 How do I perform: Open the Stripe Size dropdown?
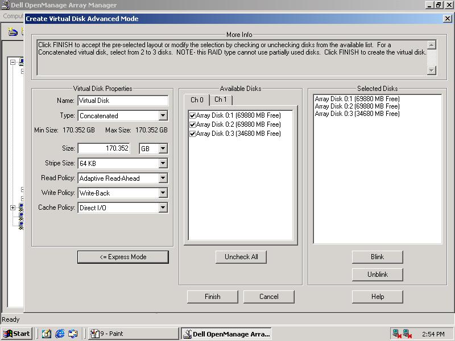point(163,163)
